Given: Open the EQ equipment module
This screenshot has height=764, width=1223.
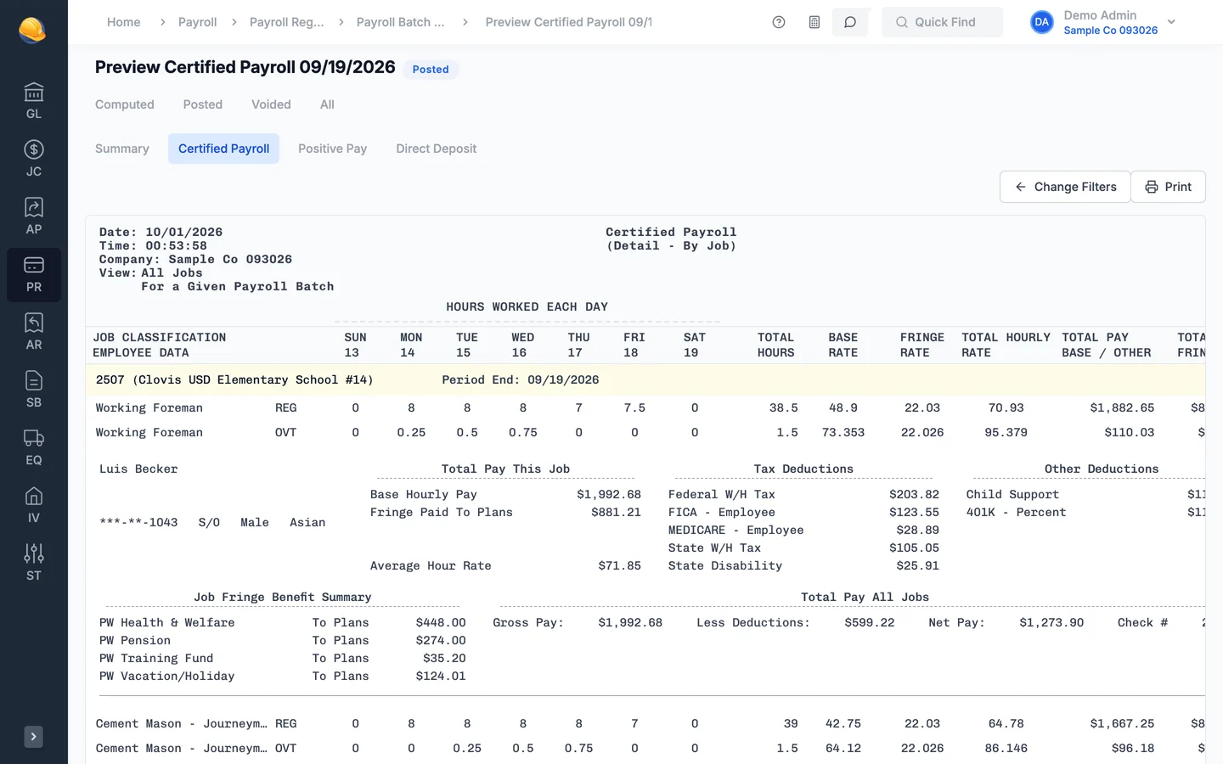Looking at the screenshot, I should pyautogui.click(x=34, y=447).
